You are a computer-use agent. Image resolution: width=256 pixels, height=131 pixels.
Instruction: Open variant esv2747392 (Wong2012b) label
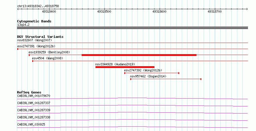coord(143,70)
